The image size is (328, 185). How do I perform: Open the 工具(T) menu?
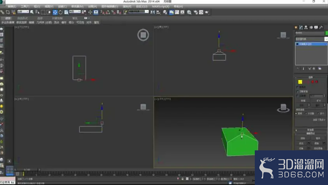click(x=25, y=7)
